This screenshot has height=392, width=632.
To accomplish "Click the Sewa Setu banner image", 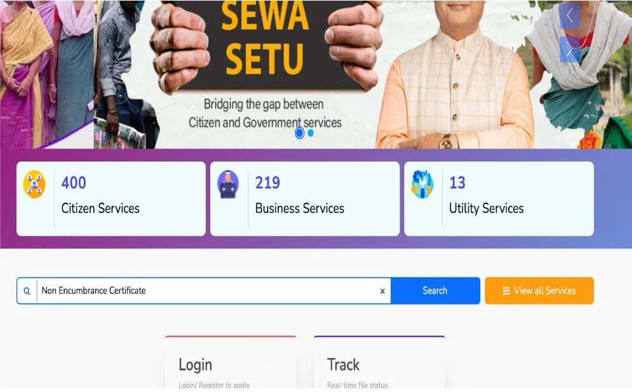I will click(x=316, y=74).
